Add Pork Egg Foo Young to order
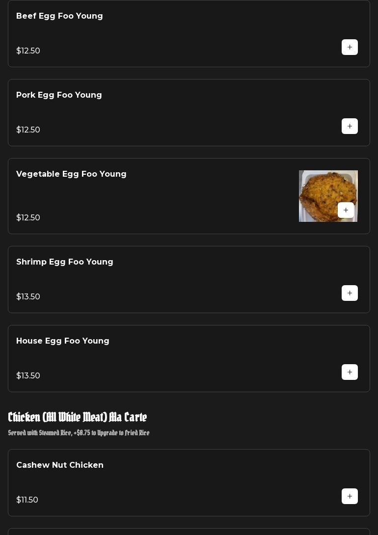 [350, 126]
